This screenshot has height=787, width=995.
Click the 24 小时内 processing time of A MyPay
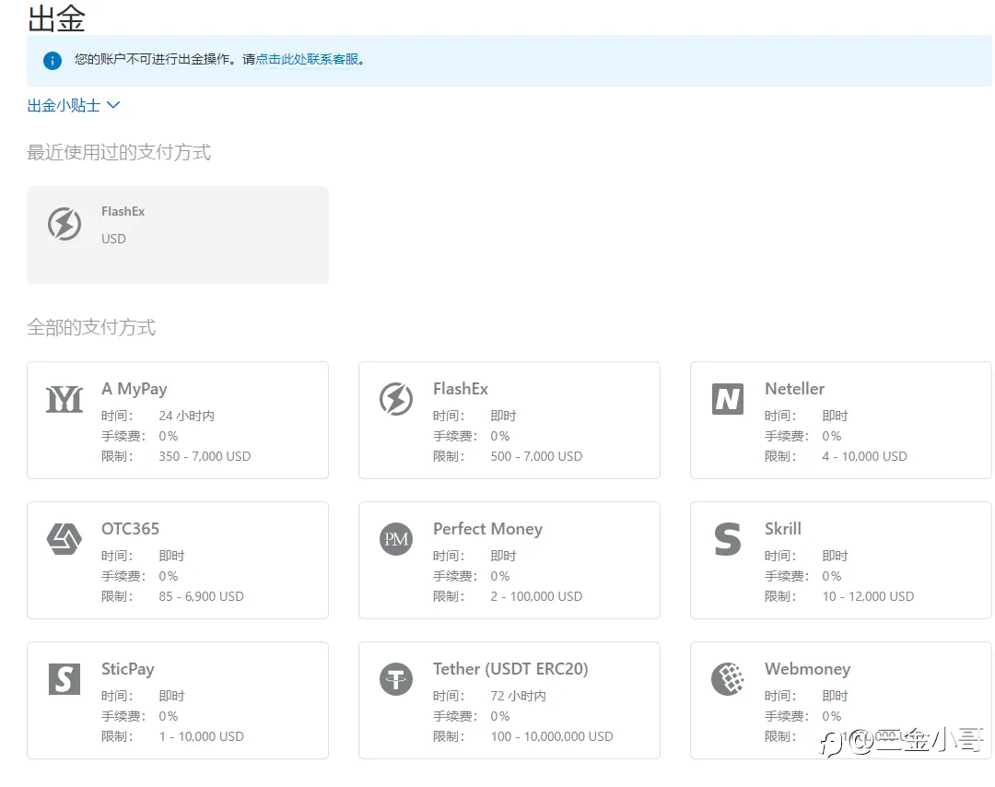(x=186, y=416)
